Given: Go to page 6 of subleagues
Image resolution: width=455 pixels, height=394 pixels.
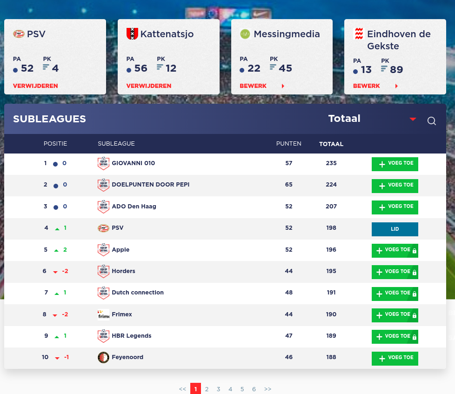Looking at the screenshot, I should [x=254, y=389].
